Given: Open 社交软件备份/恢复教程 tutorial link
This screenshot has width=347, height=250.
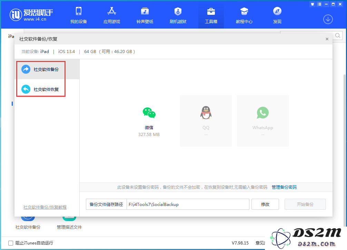Looking at the screenshot, I should [45, 207].
